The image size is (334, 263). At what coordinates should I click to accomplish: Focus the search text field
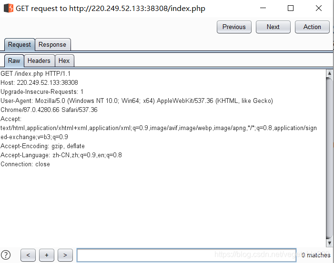[x=186, y=255]
